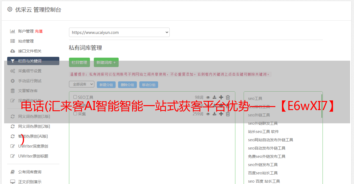View SEO工具 keywords with the eye icon
The width and height of the screenshot is (354, 184).
click(208, 97)
